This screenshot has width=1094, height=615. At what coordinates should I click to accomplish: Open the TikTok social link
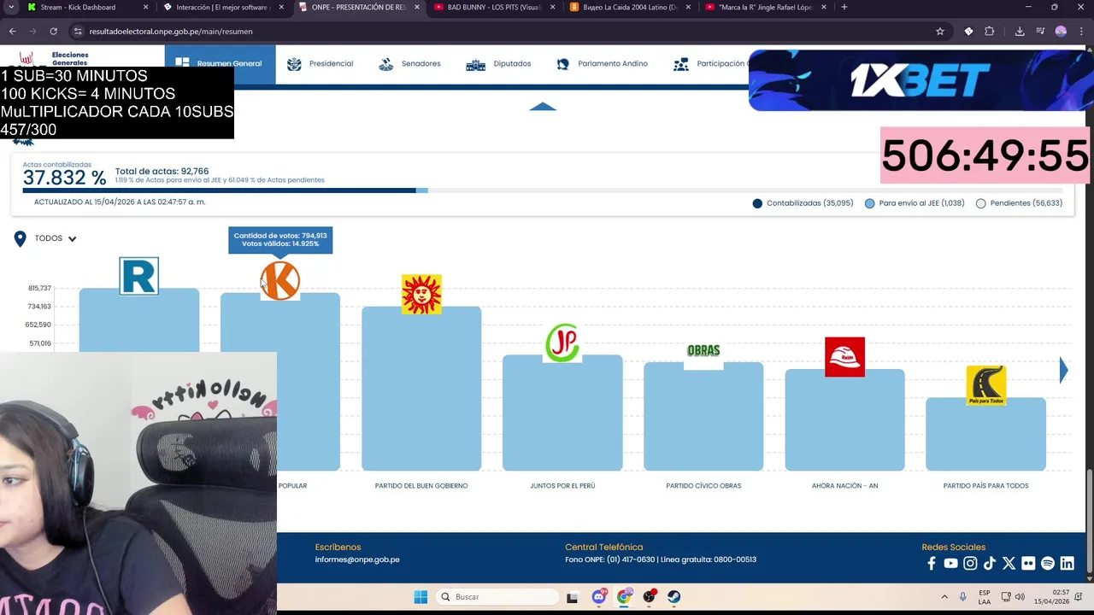[990, 564]
